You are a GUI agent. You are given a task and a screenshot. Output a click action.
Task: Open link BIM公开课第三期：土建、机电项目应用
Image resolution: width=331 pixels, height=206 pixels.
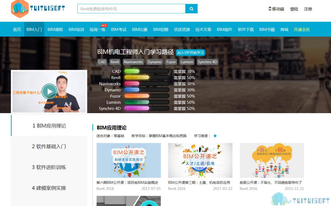click(199, 183)
